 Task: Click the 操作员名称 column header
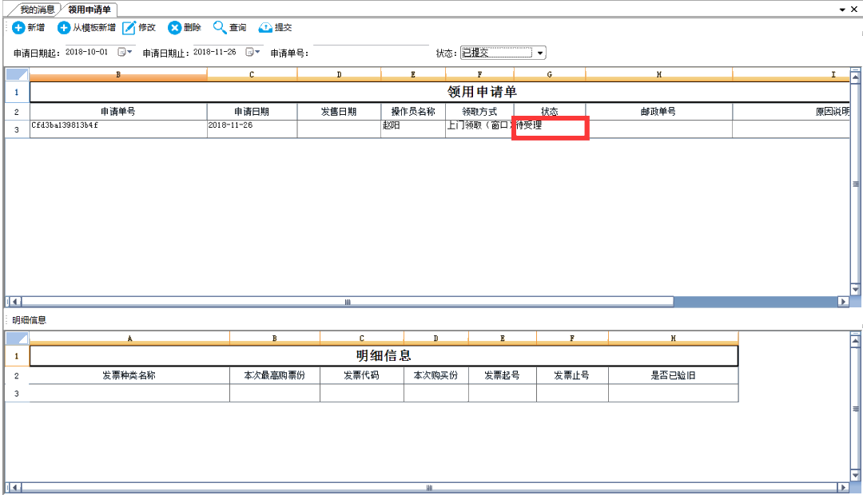pyautogui.click(x=413, y=112)
